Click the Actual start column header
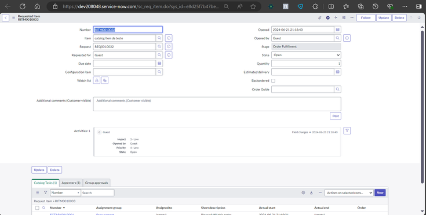The image size is (426, 215). pyautogui.click(x=267, y=207)
